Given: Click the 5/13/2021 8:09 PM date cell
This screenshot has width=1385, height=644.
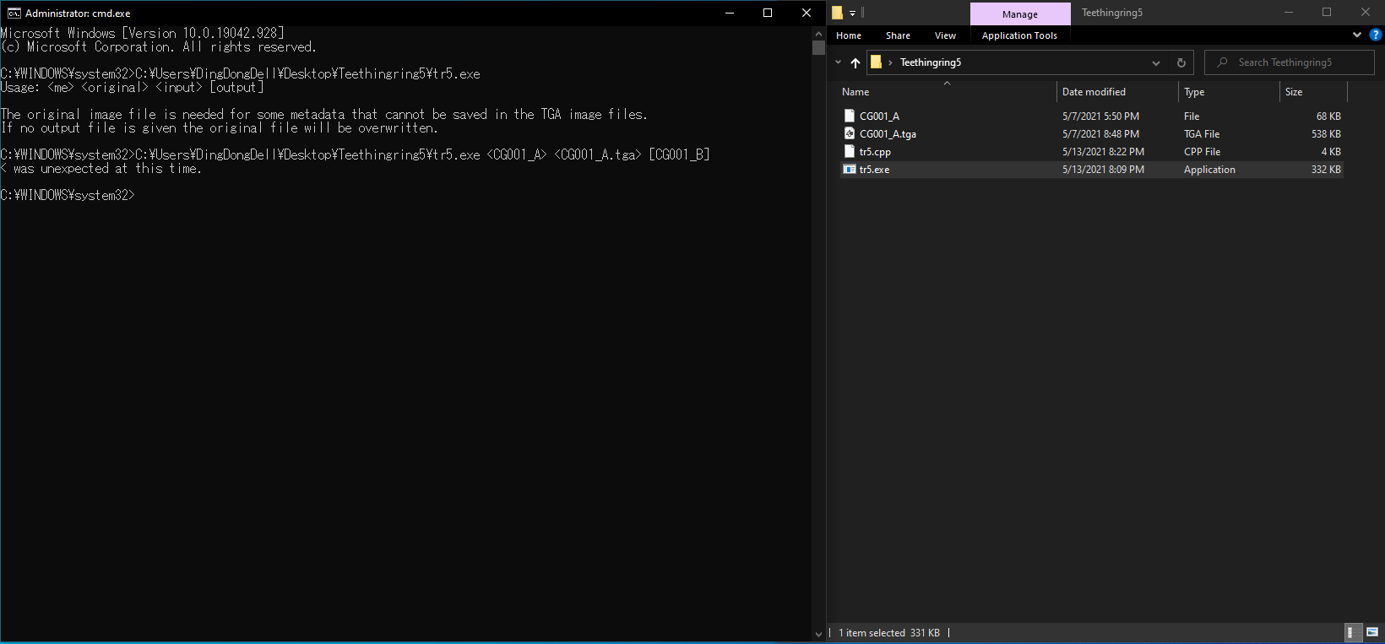Looking at the screenshot, I should coord(1103,170).
